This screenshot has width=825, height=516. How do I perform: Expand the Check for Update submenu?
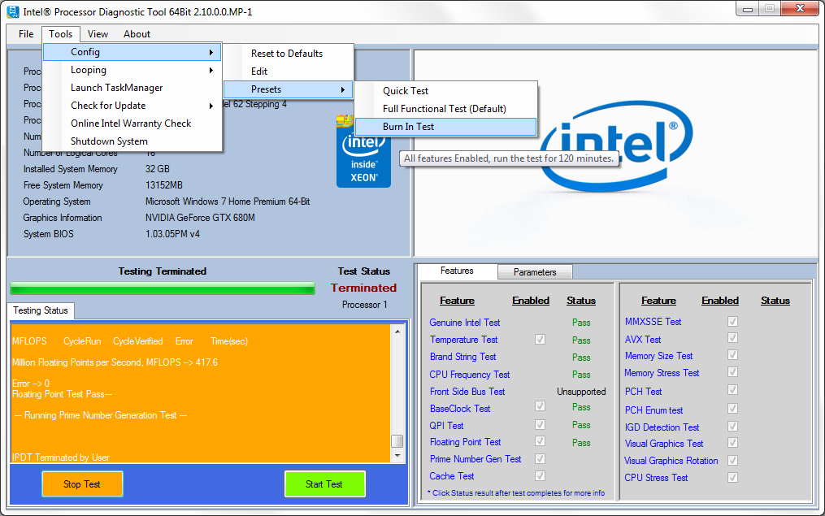tap(132, 106)
